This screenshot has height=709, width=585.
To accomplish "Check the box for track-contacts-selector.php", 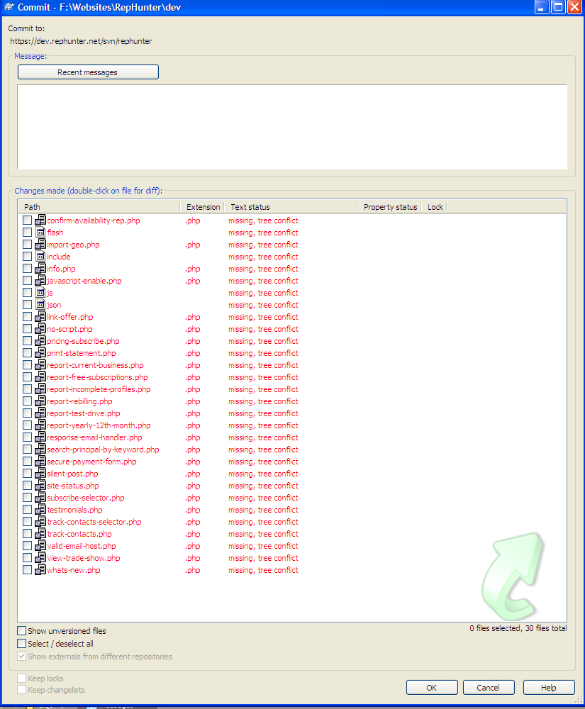I will click(27, 522).
